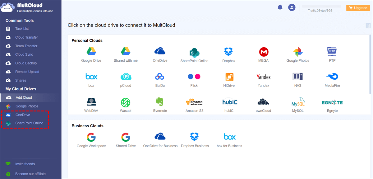Click the Invite friends link
This screenshot has width=373, height=179.
[x=25, y=164]
